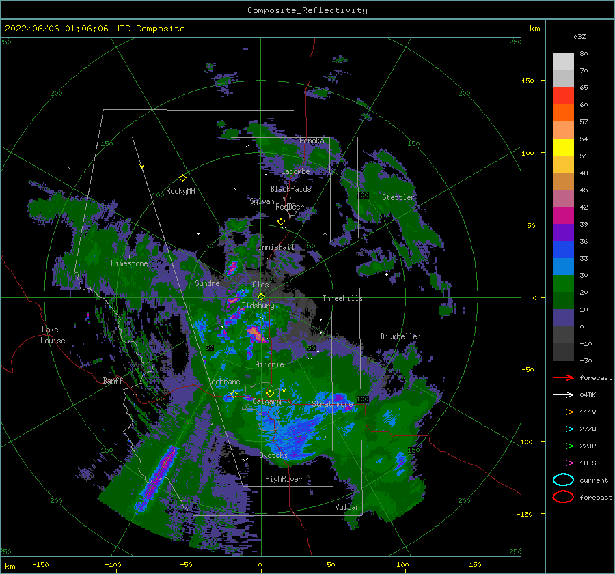The width and height of the screenshot is (615, 574).
Task: Choose the 45 dBZ pink swatch
Action: click(x=563, y=198)
